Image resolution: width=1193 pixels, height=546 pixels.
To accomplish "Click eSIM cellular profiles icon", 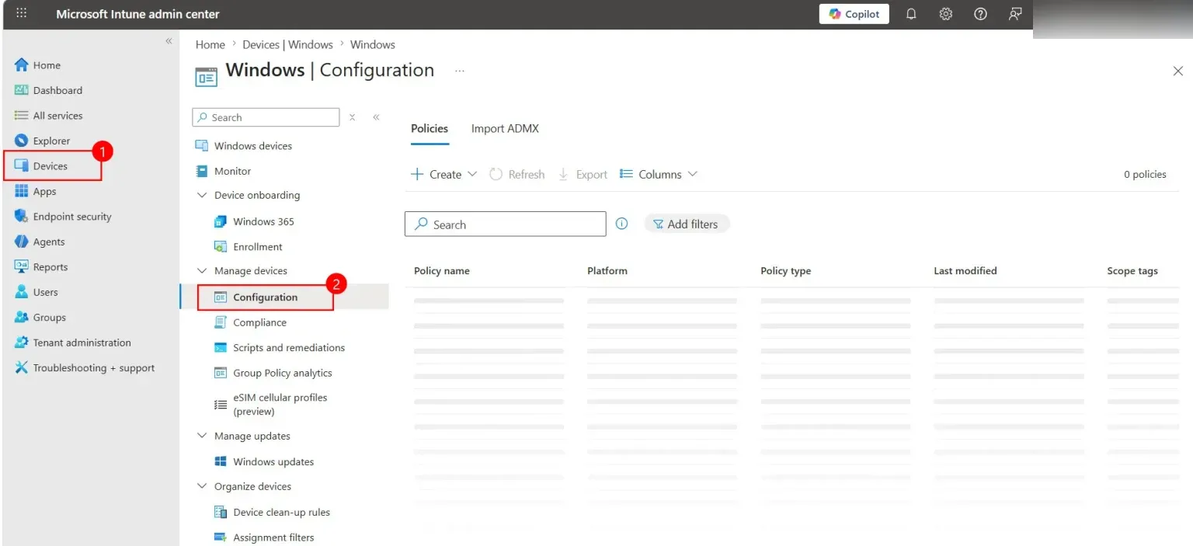I will click(x=220, y=405).
